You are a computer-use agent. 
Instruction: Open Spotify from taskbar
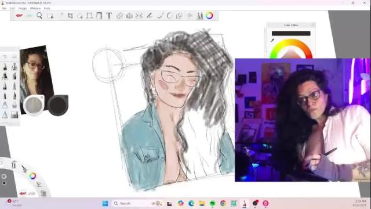pyautogui.click(x=213, y=203)
